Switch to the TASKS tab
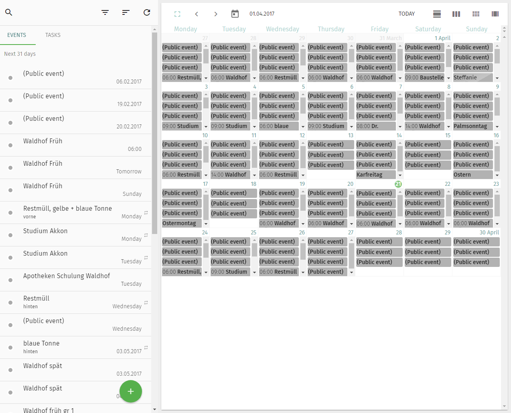511x413 pixels. point(53,35)
